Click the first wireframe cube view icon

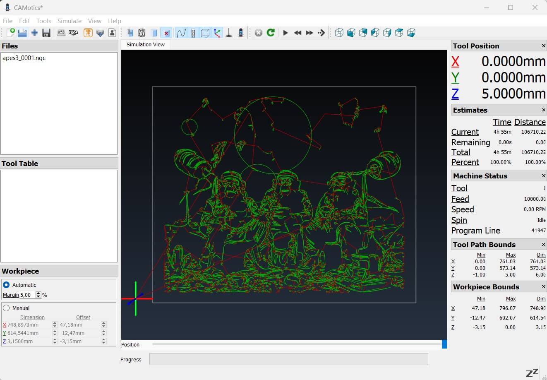(339, 33)
